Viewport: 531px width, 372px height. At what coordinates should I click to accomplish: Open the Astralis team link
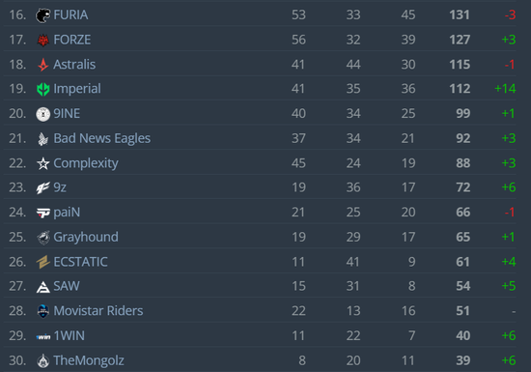[x=74, y=65]
